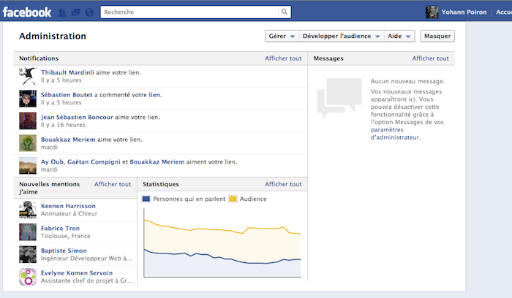This screenshot has height=298, width=512.
Task: Click the search magnifier icon
Action: coord(284,12)
